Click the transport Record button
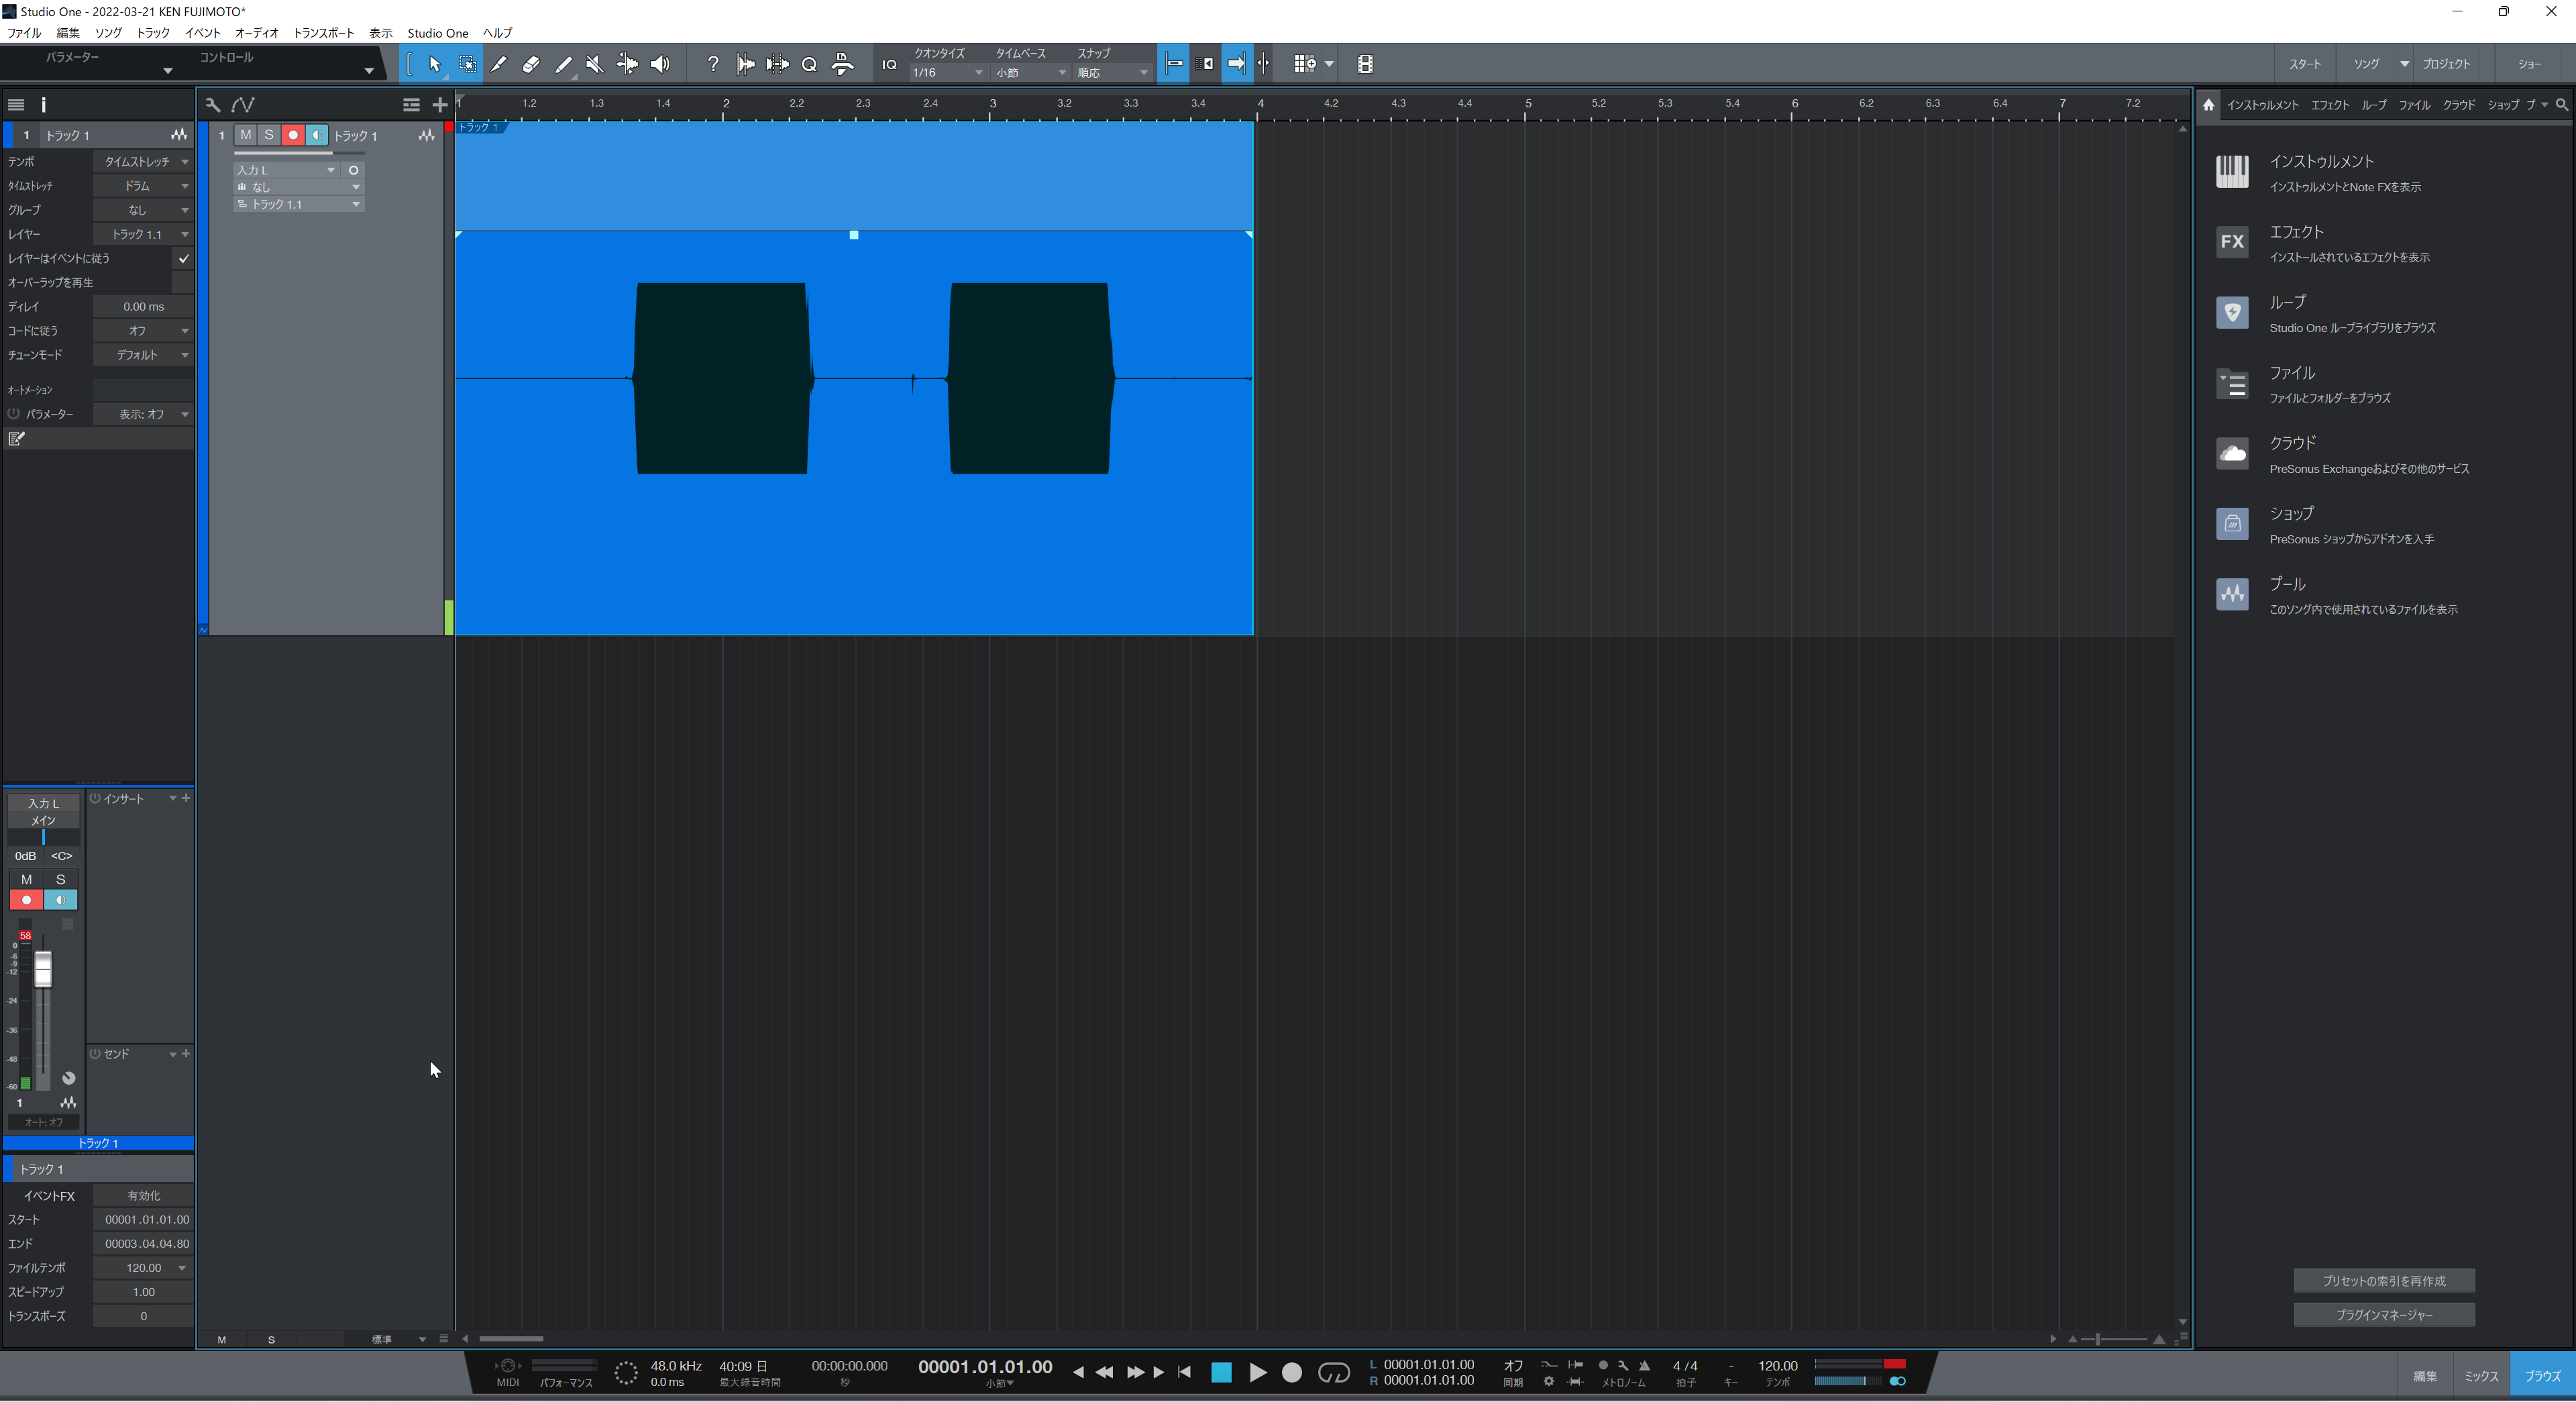This screenshot has width=2576, height=1402. pos(1292,1373)
